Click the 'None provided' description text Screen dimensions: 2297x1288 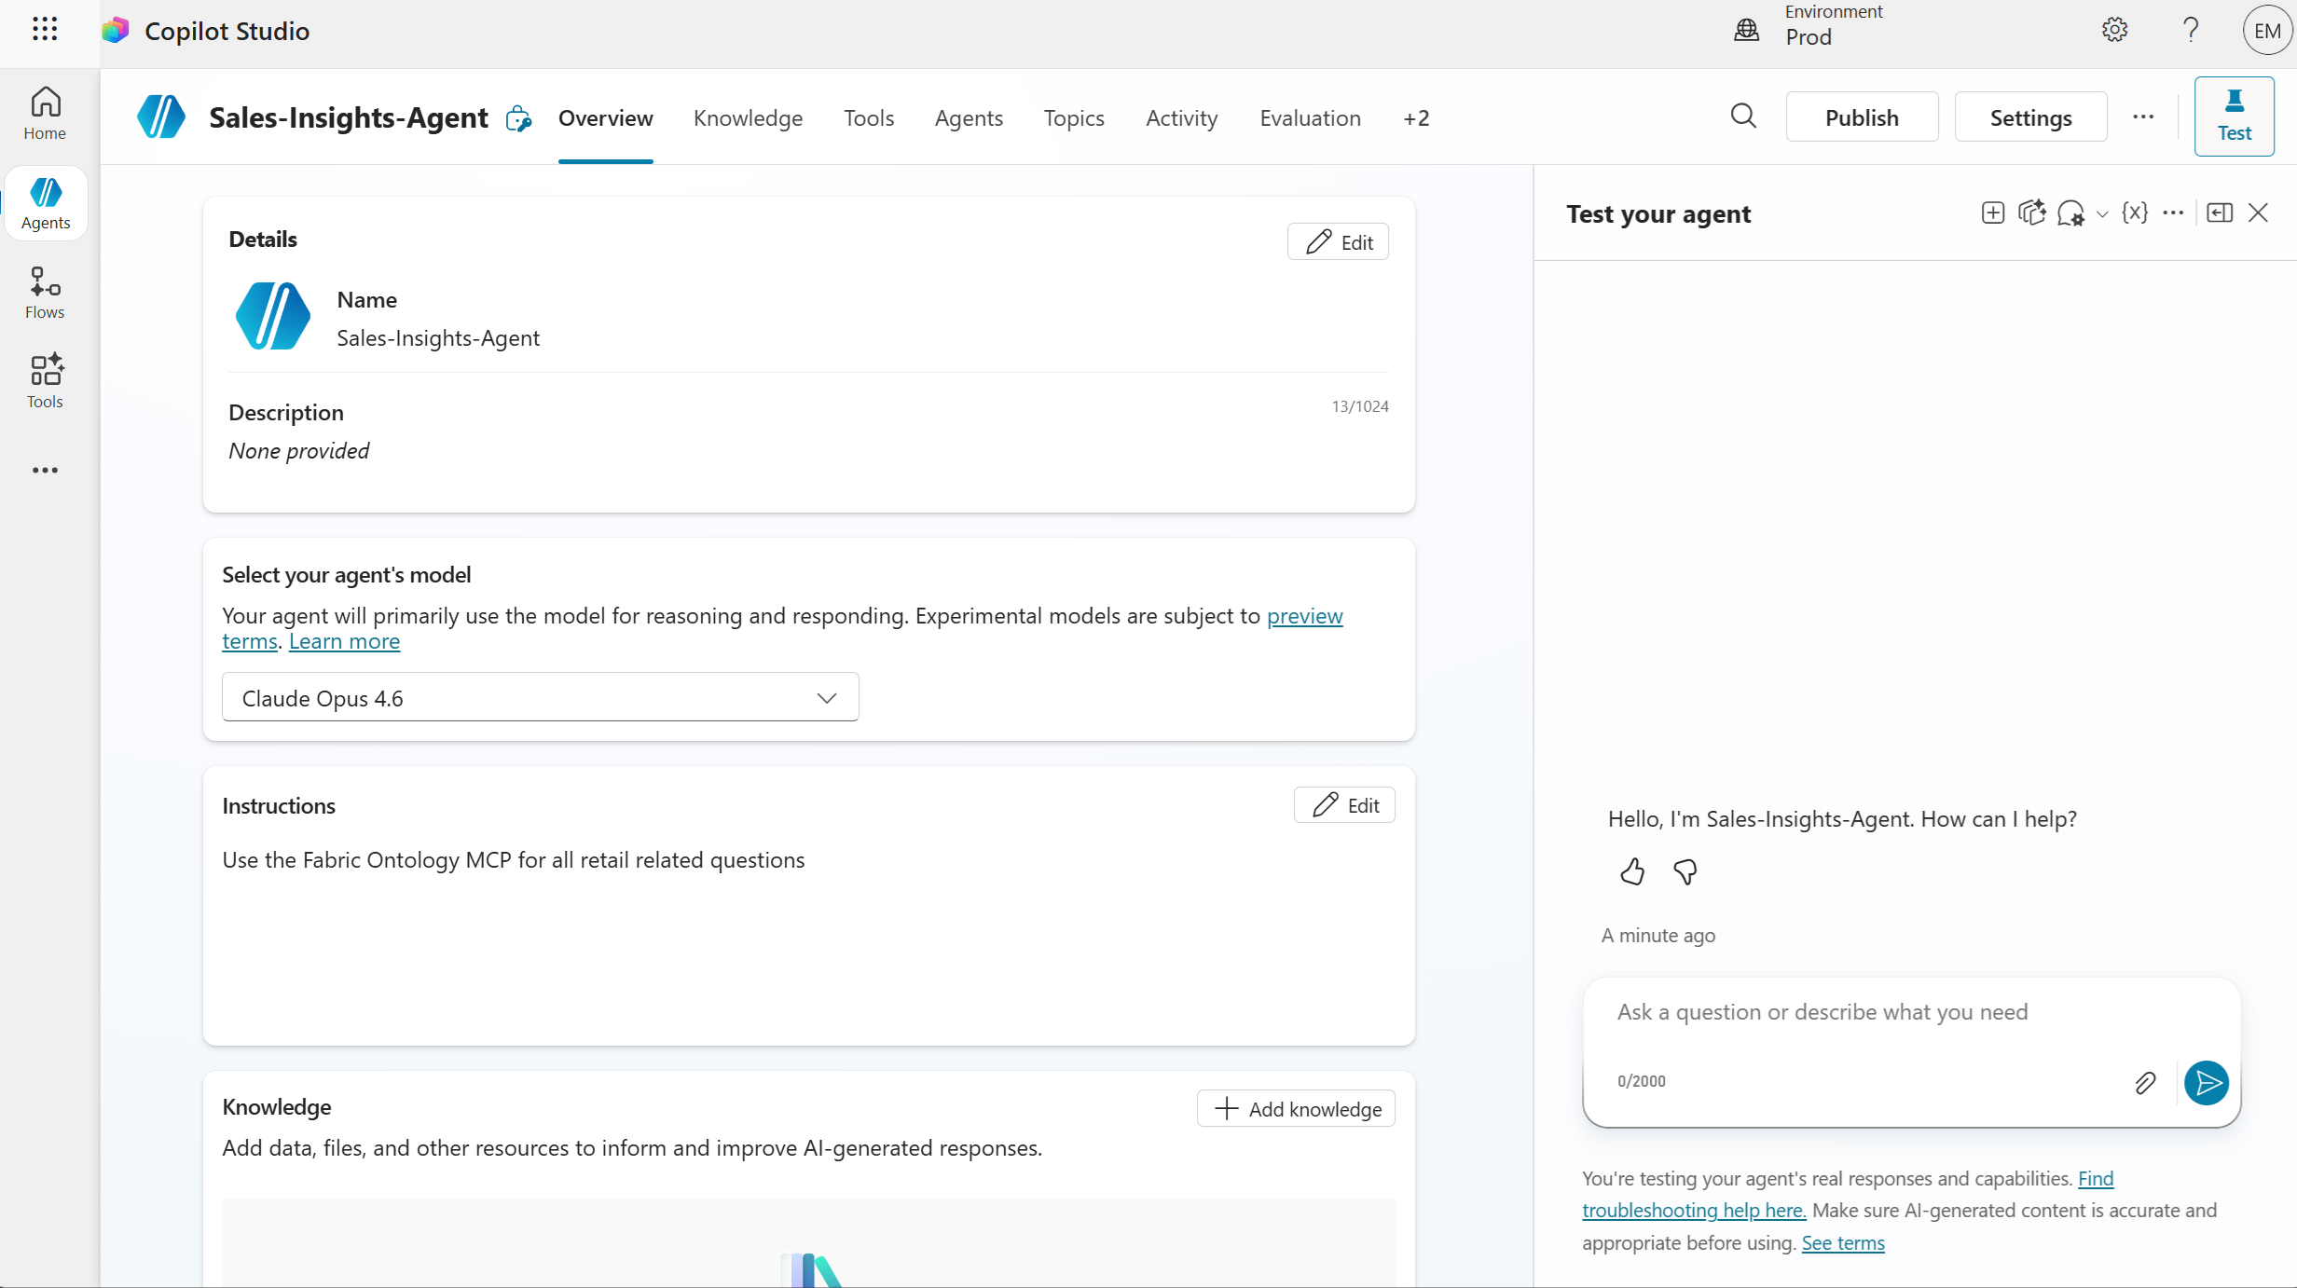(298, 450)
